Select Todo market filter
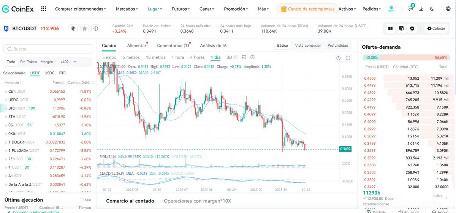456x213 pixels. [x=11, y=62]
